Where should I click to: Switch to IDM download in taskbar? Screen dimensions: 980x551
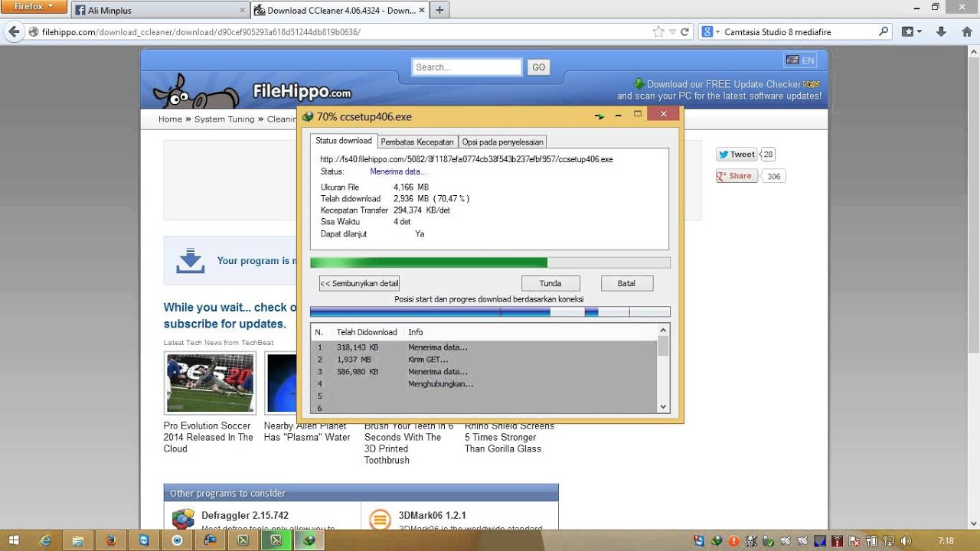309,540
